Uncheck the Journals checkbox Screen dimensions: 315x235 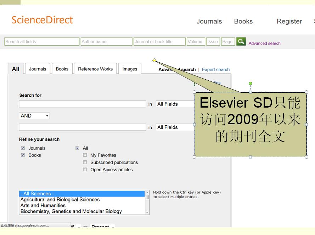pos(23,148)
